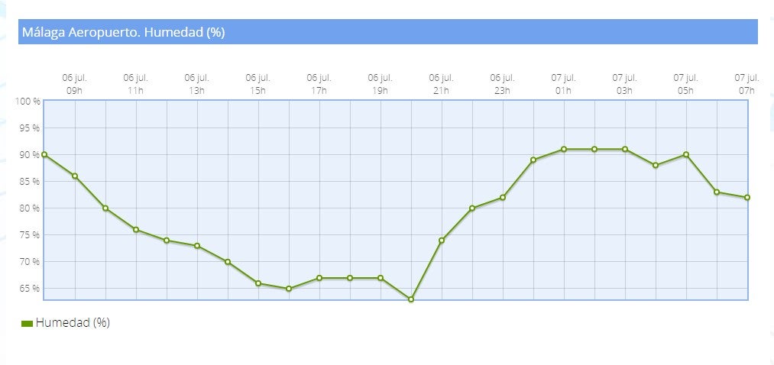Viewport: 774px width, 365px height.
Task: Click the last data point at 07 jul. 07h
Action: [x=747, y=198]
